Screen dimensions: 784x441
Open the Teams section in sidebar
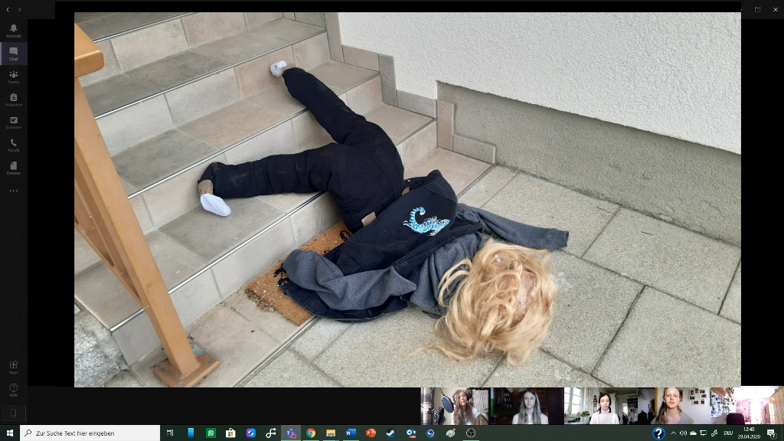tap(13, 77)
